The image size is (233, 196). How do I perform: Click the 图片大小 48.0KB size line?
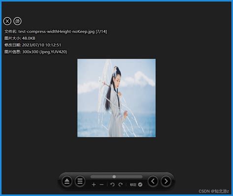click(x=20, y=38)
